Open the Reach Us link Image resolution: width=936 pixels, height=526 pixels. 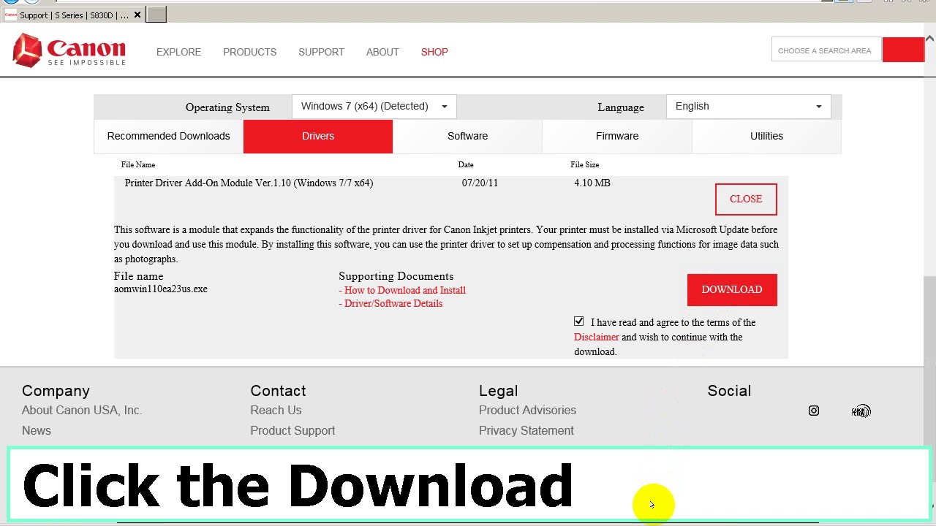tap(276, 410)
